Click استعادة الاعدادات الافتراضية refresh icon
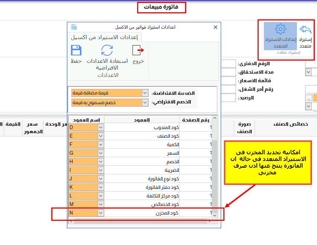 pyautogui.click(x=107, y=51)
